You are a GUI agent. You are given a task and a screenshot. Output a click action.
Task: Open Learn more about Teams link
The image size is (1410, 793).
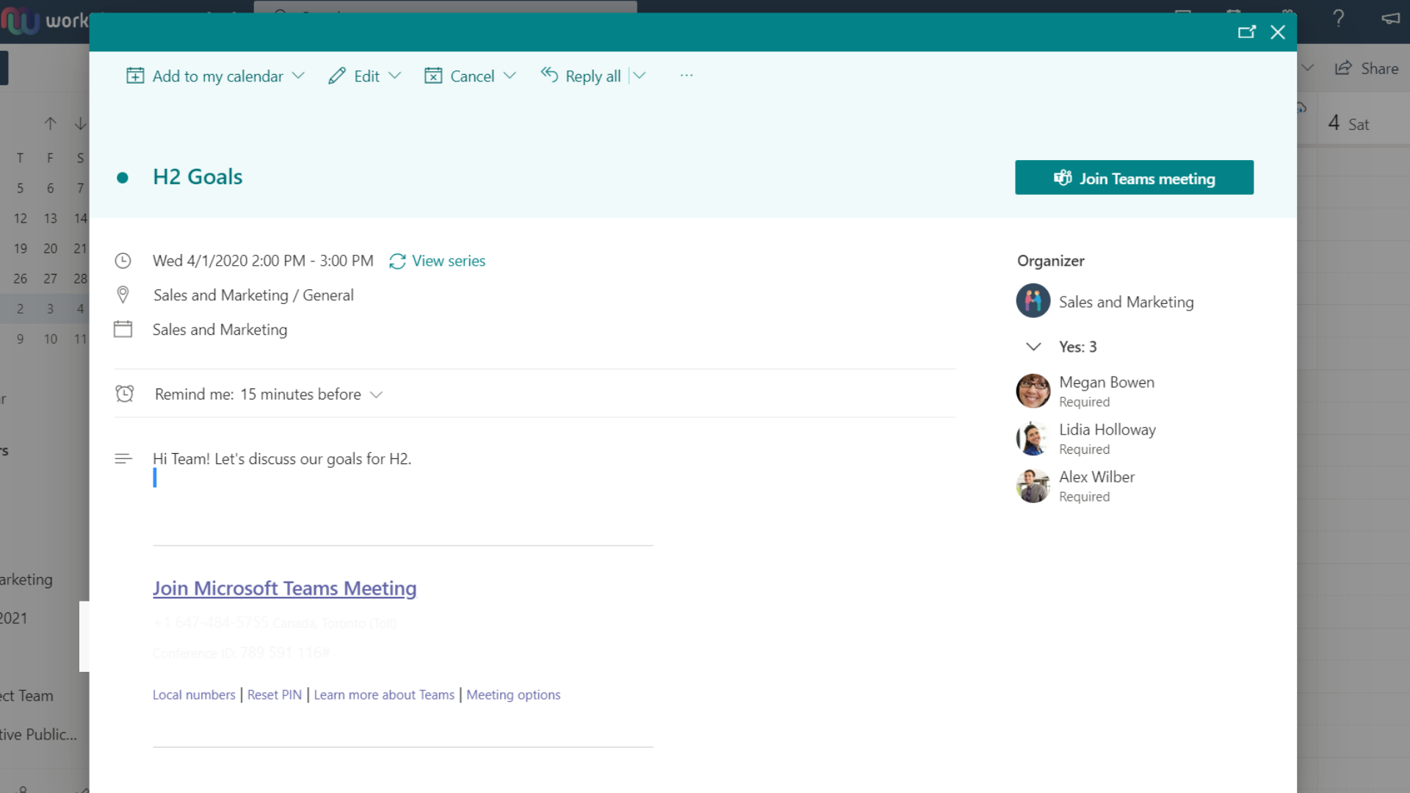coord(384,695)
